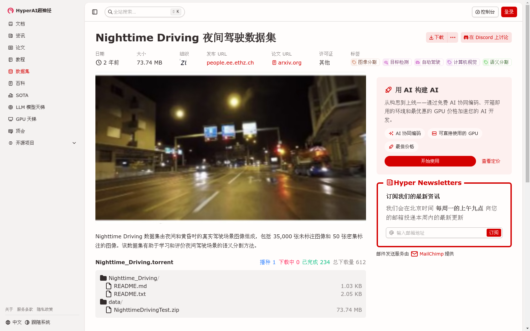Click the 最佳价格 chip

pyautogui.click(x=401, y=147)
